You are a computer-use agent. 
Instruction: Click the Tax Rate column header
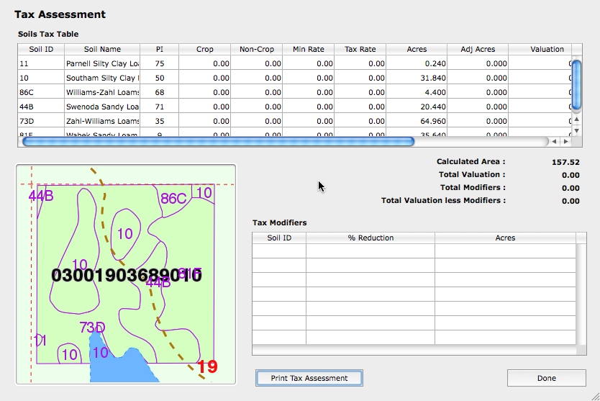[x=360, y=49]
